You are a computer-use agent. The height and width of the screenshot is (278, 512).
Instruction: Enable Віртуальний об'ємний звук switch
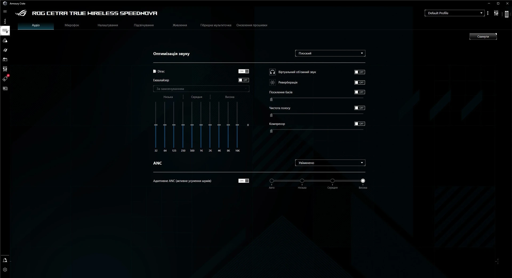pyautogui.click(x=359, y=72)
